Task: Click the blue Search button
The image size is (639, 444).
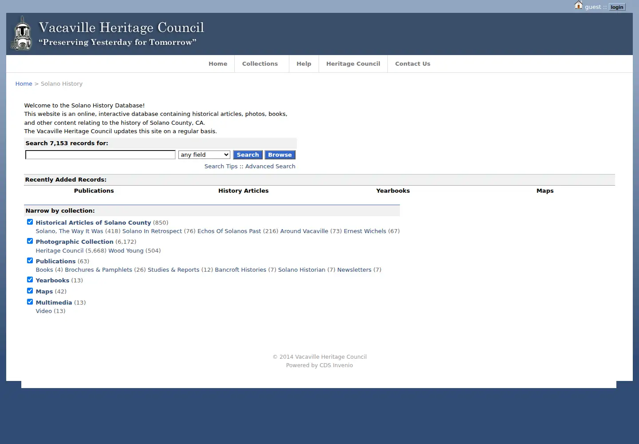Action: pos(248,155)
